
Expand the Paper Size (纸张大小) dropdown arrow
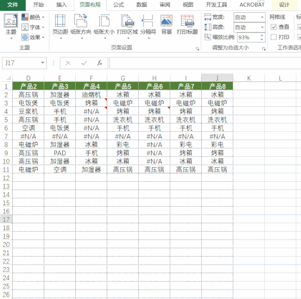click(x=105, y=39)
